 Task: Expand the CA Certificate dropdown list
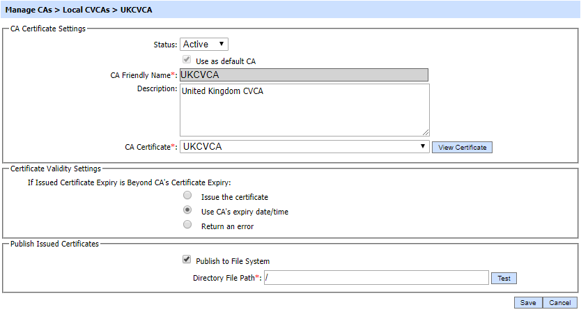(x=304, y=147)
